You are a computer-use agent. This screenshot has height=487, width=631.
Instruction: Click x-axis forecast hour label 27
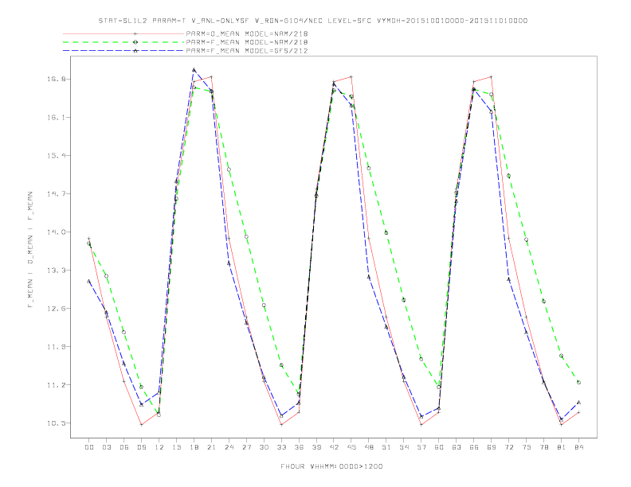coord(247,447)
